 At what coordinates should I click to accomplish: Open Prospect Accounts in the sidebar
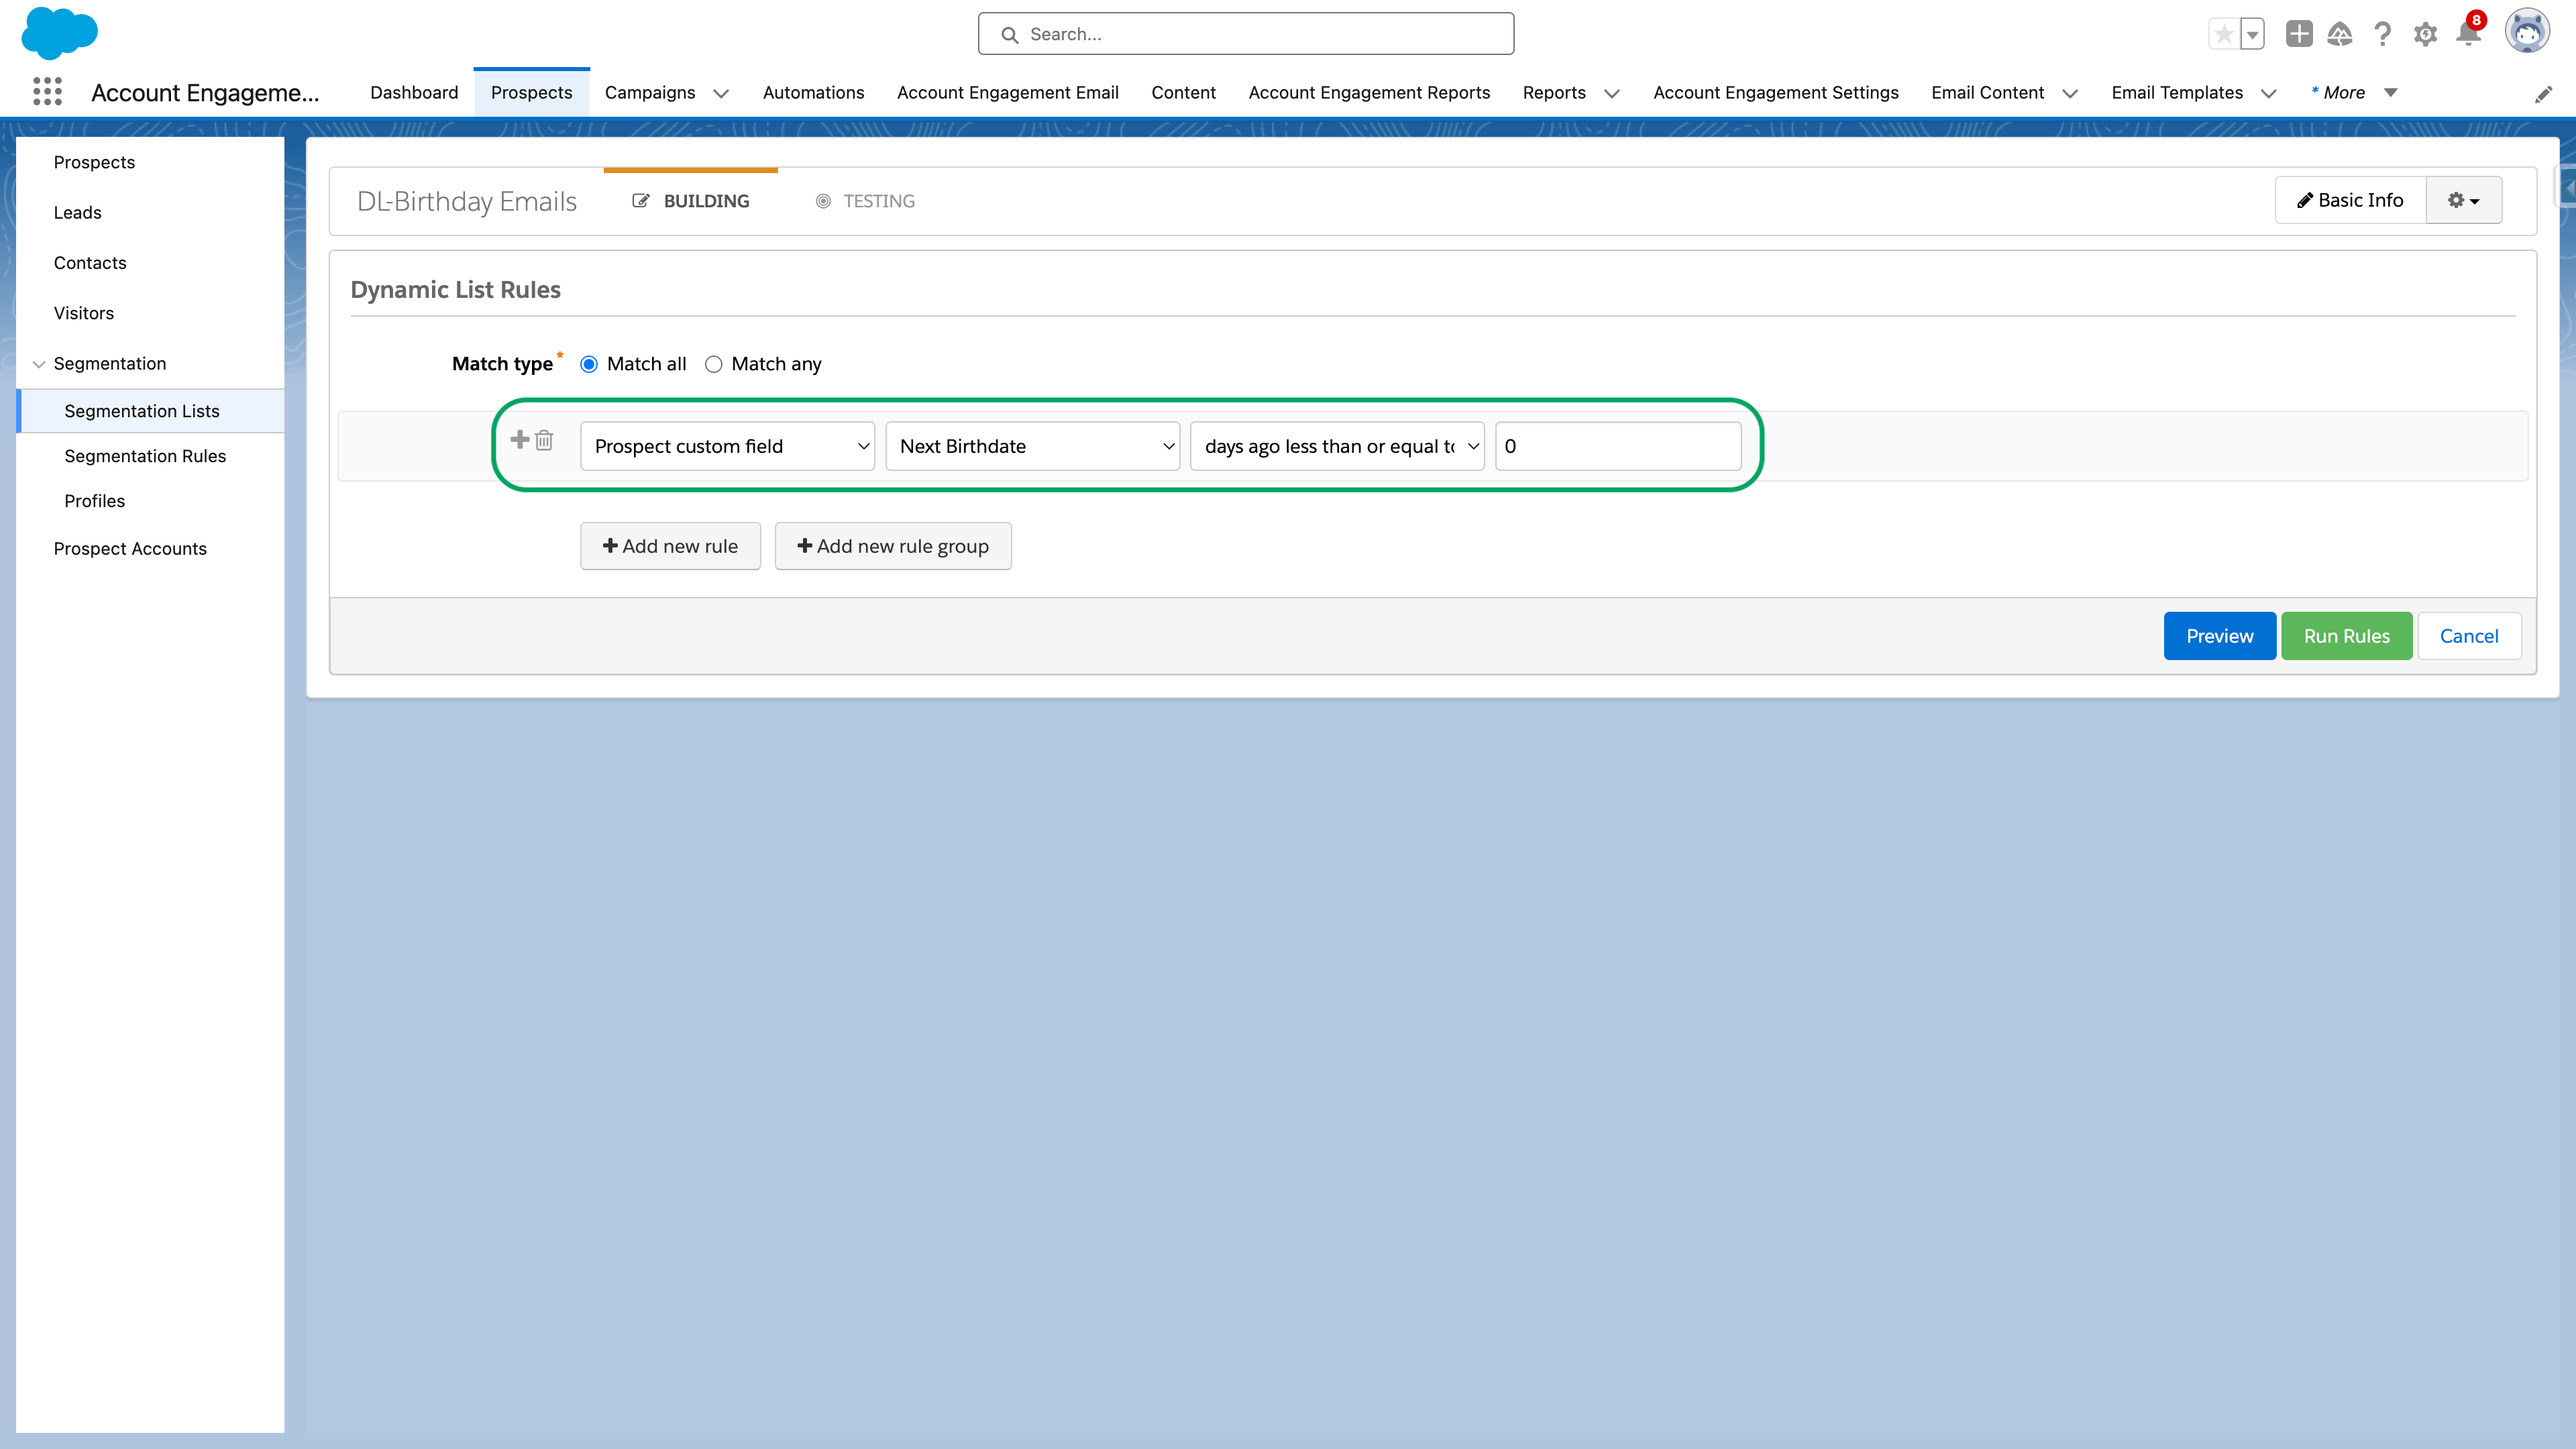pos(130,549)
